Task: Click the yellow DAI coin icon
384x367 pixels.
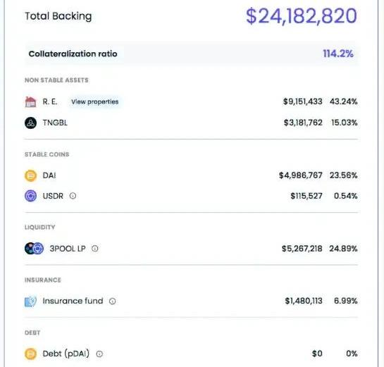Action: tap(30, 175)
